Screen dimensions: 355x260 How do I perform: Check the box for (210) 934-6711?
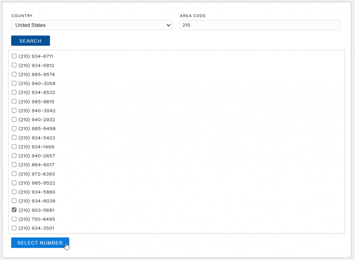point(14,56)
